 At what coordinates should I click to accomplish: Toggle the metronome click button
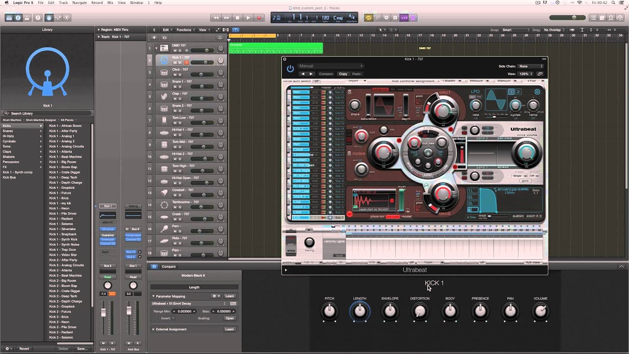coord(413,18)
